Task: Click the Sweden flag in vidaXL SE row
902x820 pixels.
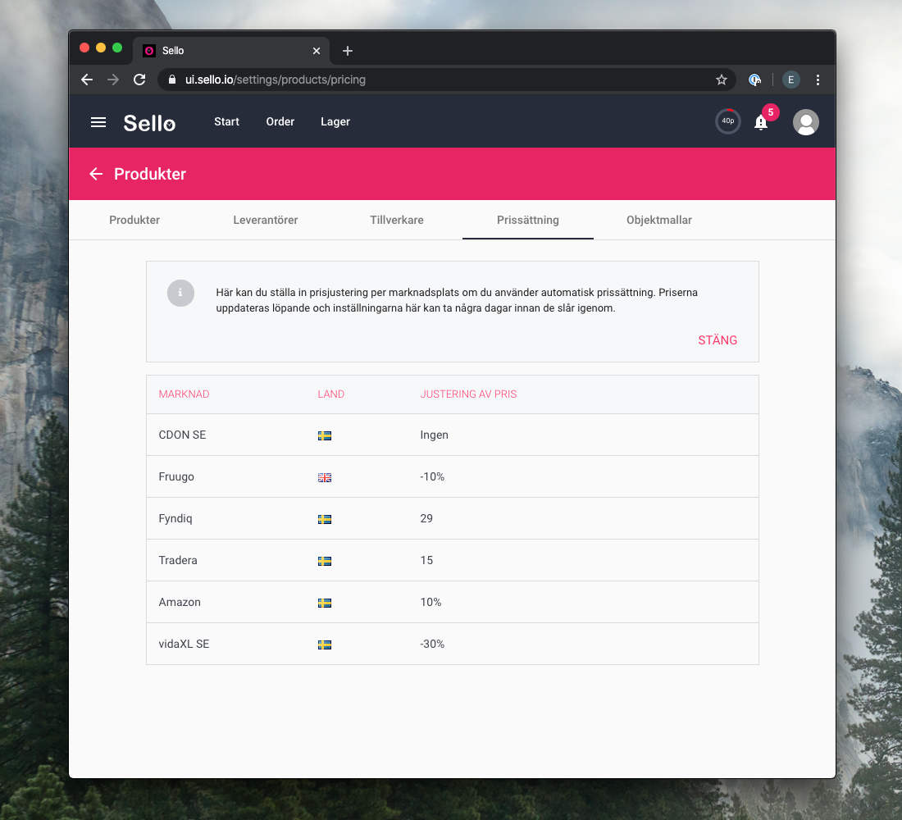Action: [325, 645]
